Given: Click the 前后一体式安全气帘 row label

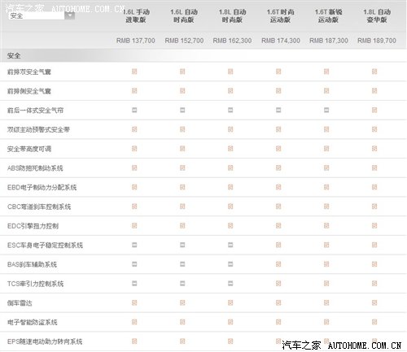Looking at the screenshot, I should coord(35,111).
